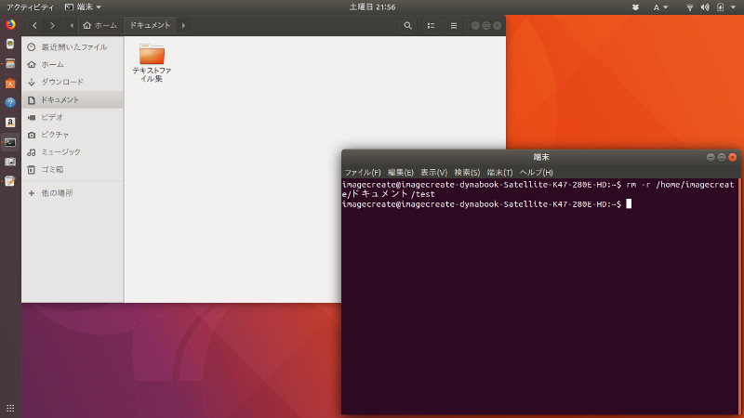Open 他の場所 in the sidebar
744x418 pixels.
(73, 193)
